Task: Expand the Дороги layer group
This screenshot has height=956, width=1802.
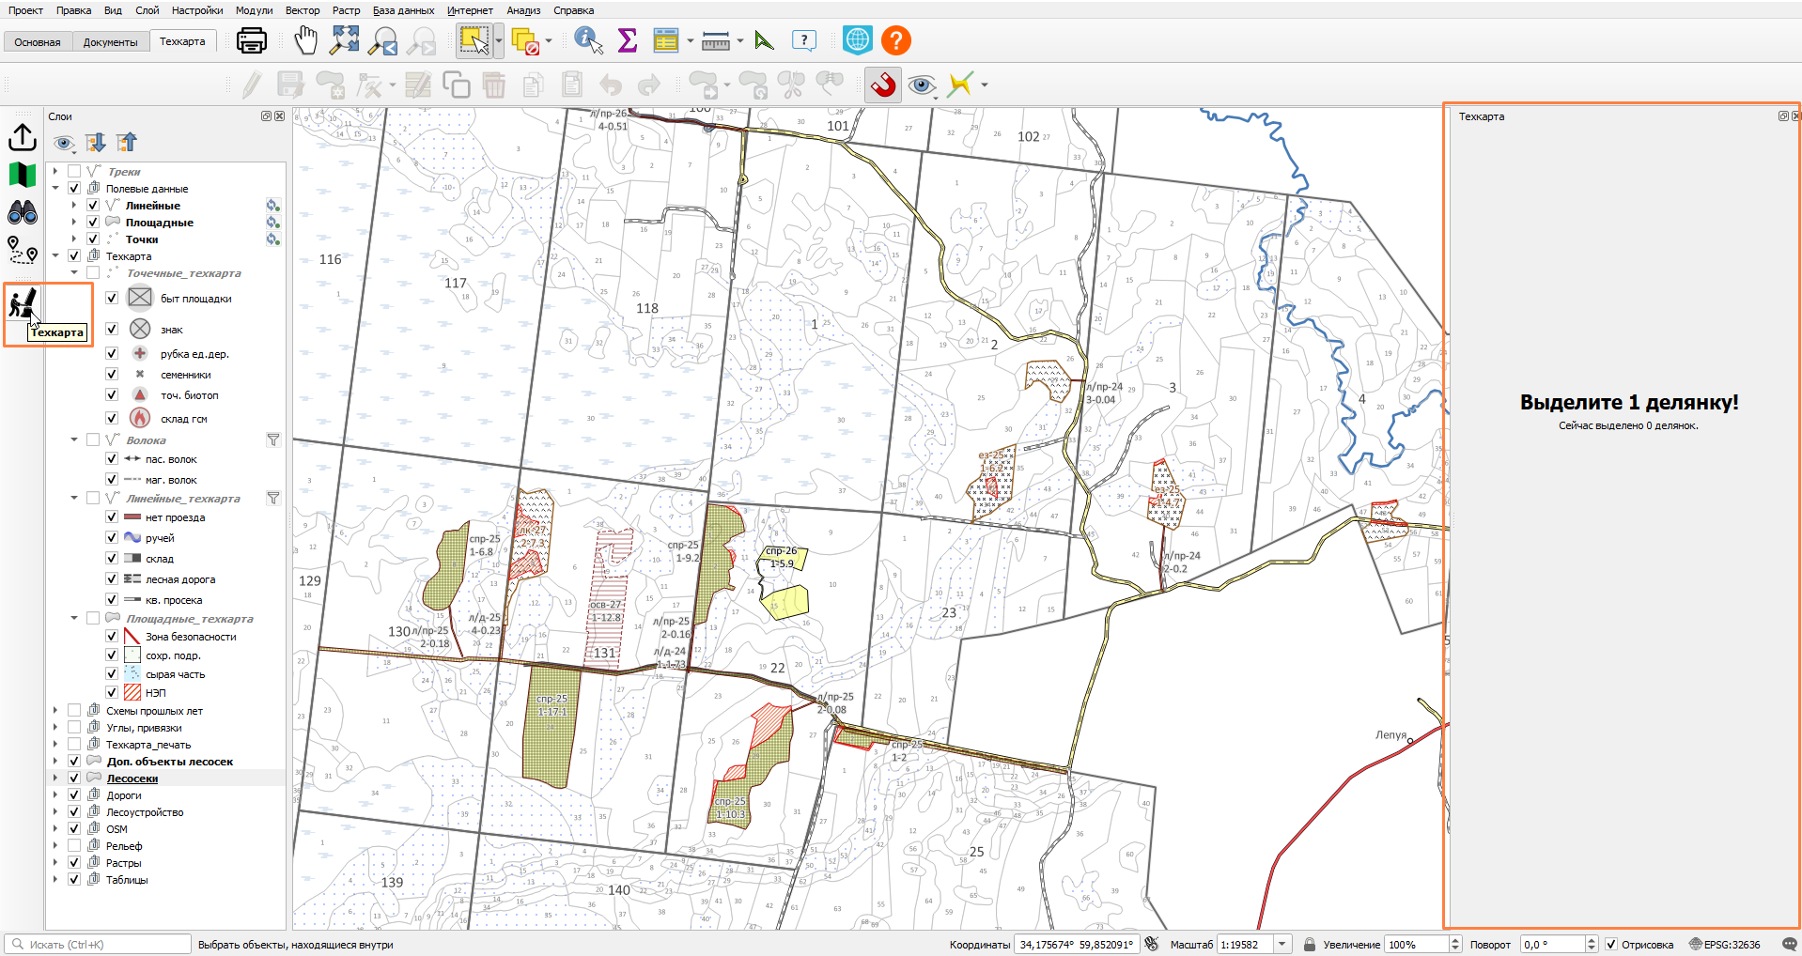Action: coord(55,795)
